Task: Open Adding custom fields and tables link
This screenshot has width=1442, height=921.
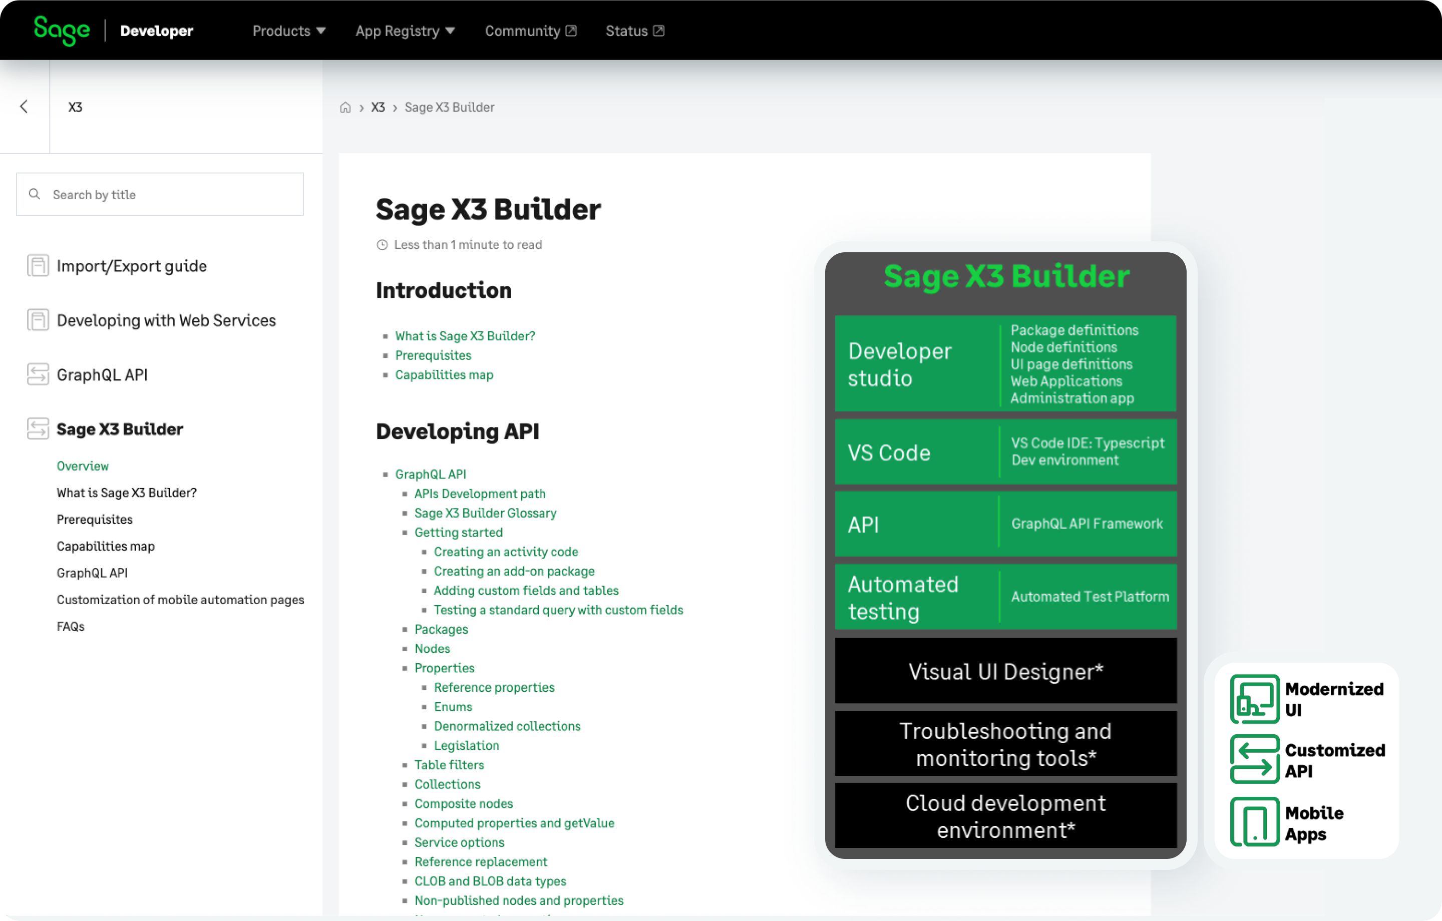Action: tap(526, 591)
